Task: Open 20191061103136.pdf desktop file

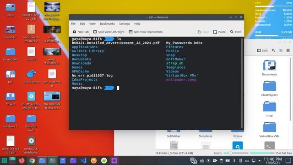Action: coord(10,145)
